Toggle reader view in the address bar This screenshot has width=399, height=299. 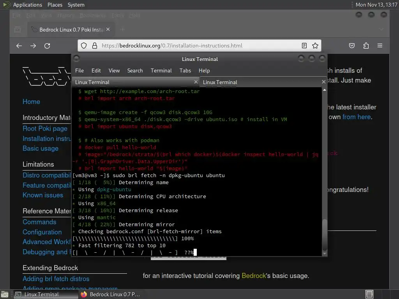click(304, 46)
